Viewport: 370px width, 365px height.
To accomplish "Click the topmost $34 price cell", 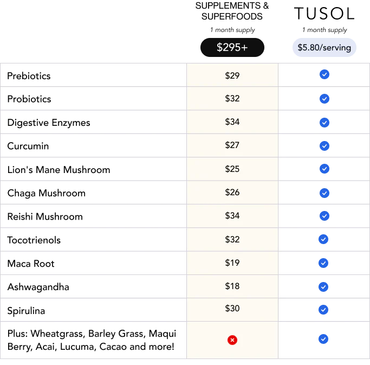I will tap(232, 122).
